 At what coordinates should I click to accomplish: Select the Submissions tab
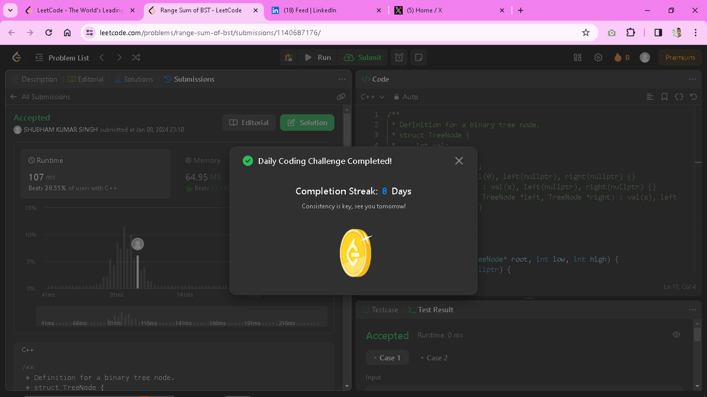pos(189,79)
